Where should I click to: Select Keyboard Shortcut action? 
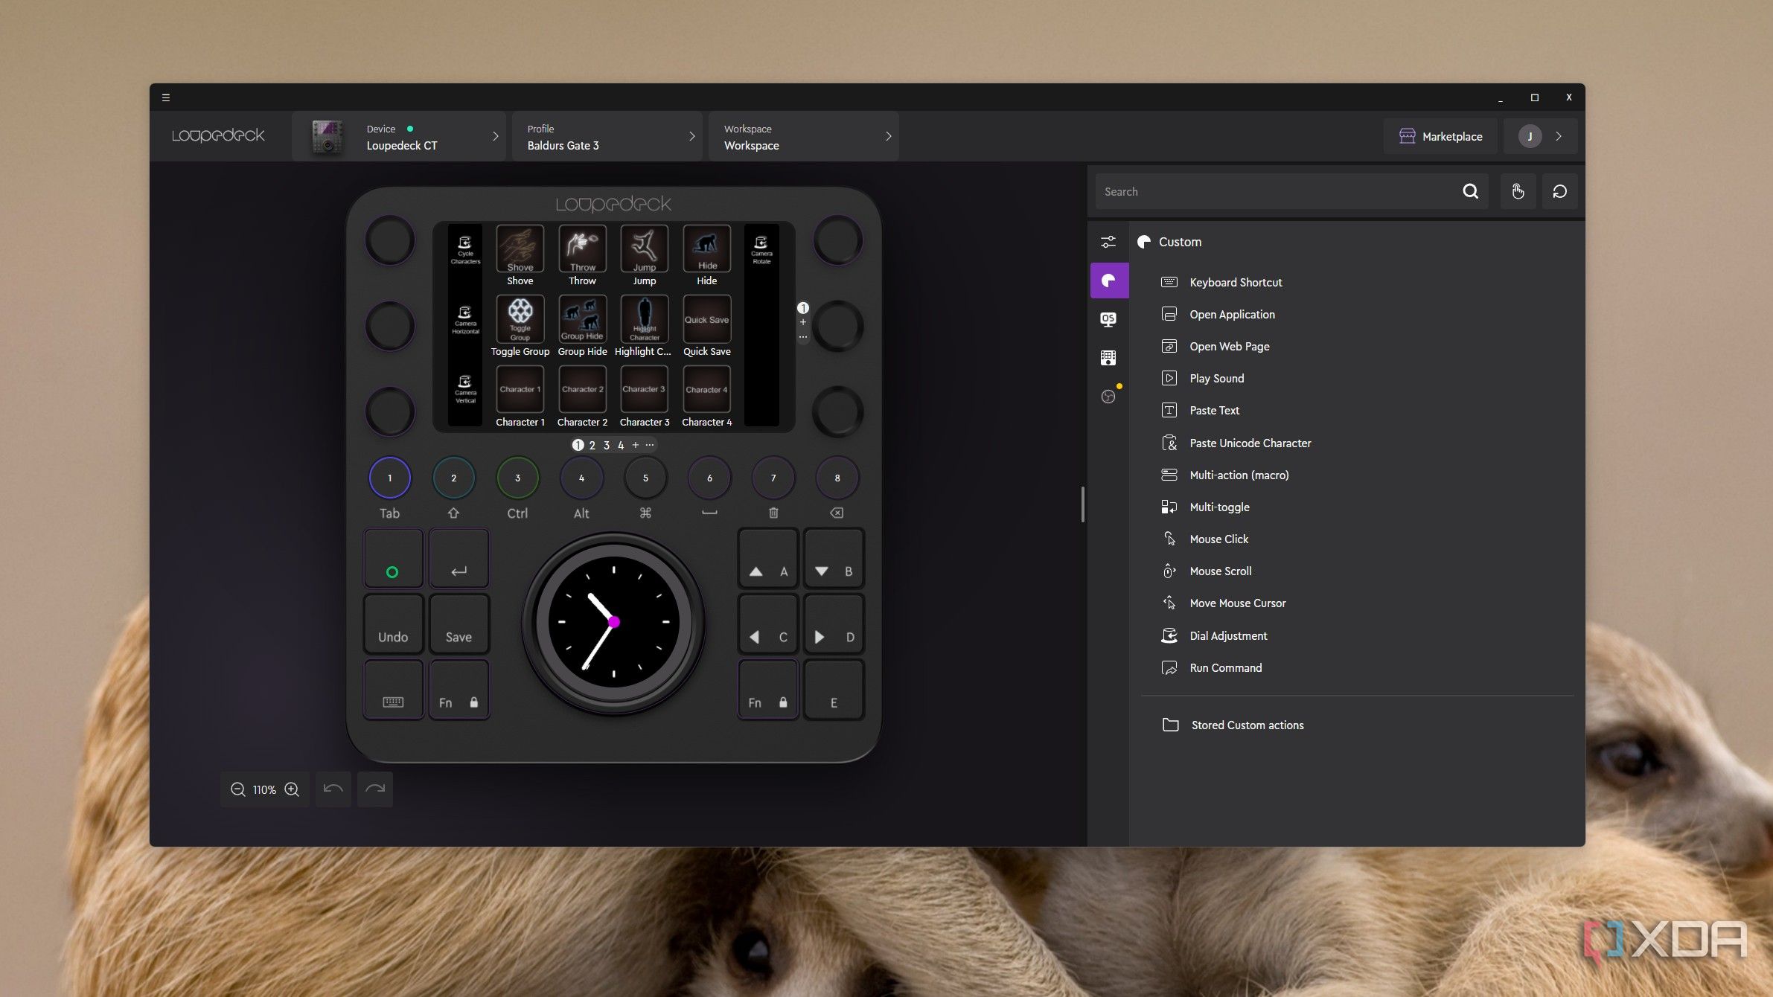click(x=1221, y=282)
